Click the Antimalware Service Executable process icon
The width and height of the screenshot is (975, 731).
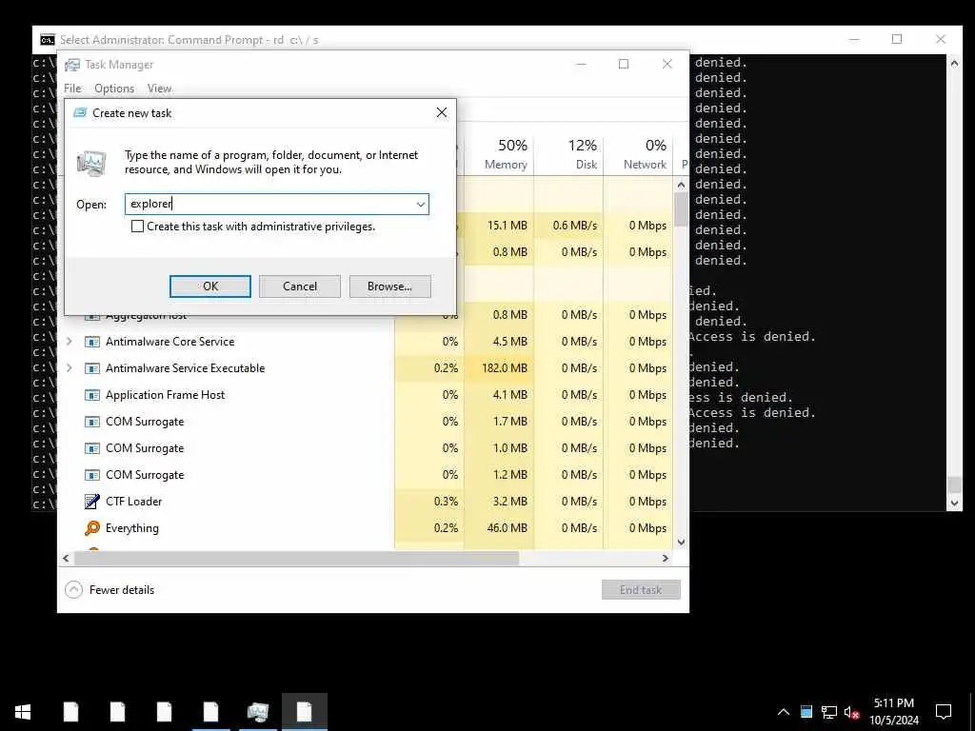click(x=92, y=368)
